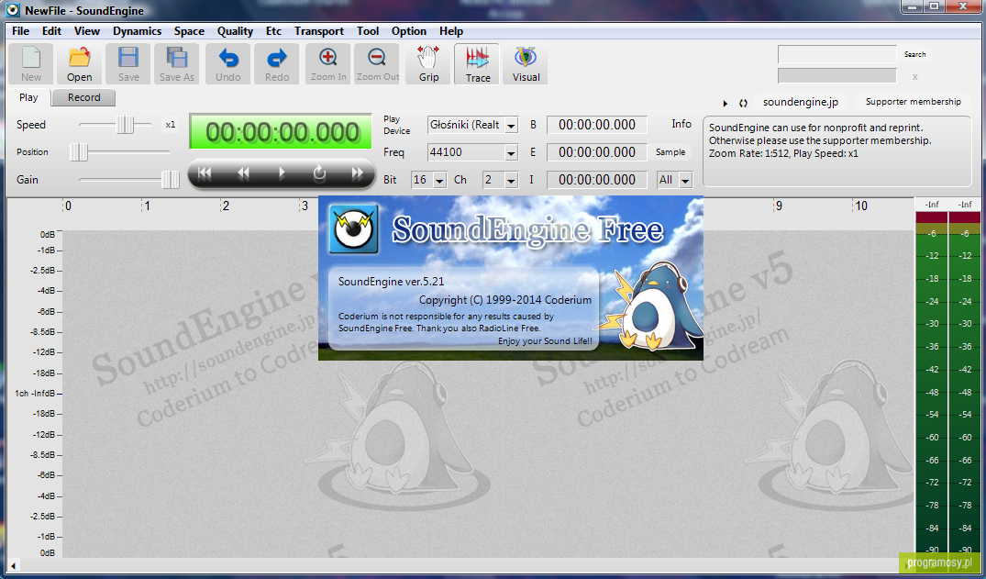Click the Save As toolbar icon
986x579 pixels.
(x=177, y=64)
